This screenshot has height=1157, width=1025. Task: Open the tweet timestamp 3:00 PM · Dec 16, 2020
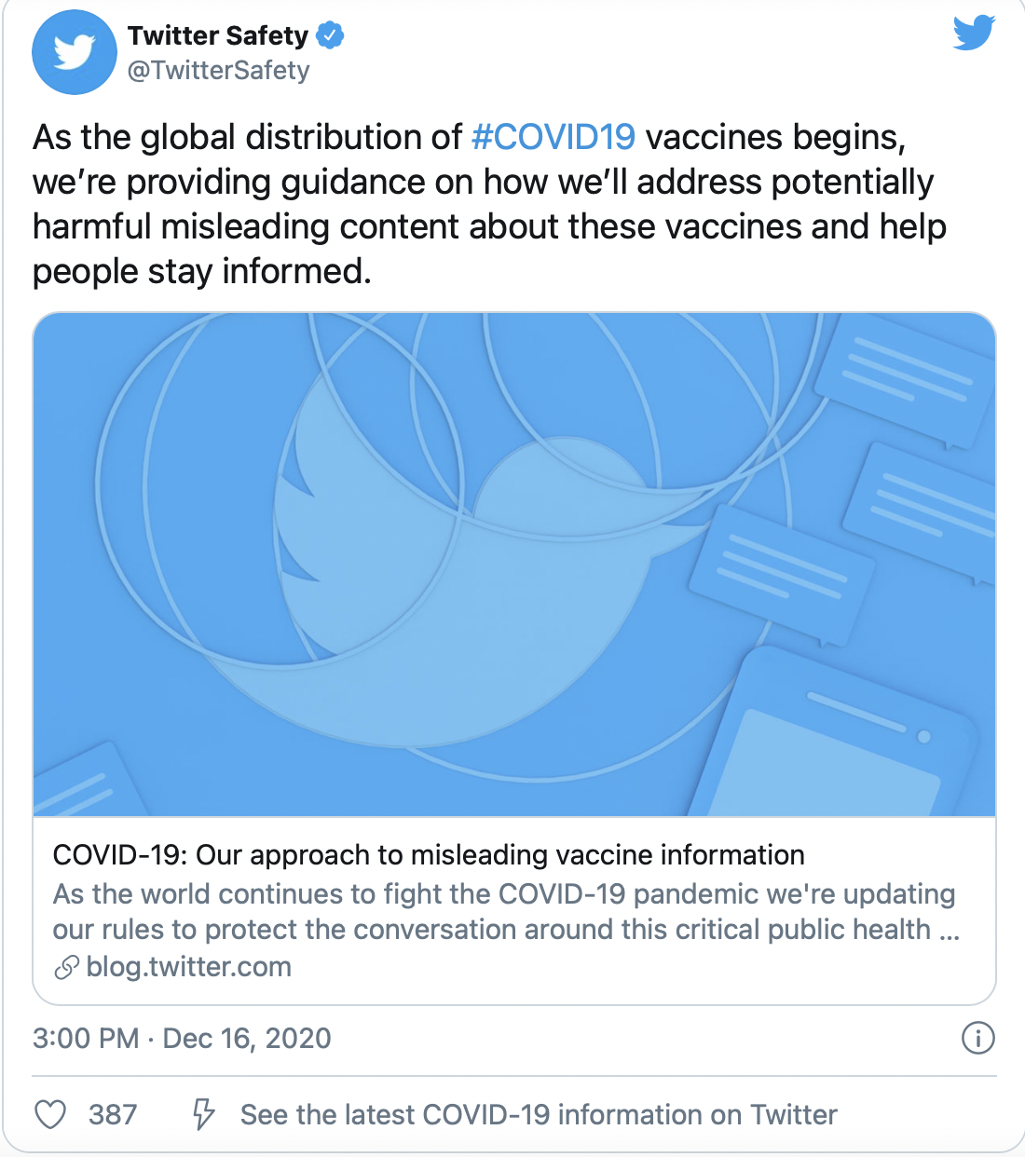pyautogui.click(x=182, y=1038)
